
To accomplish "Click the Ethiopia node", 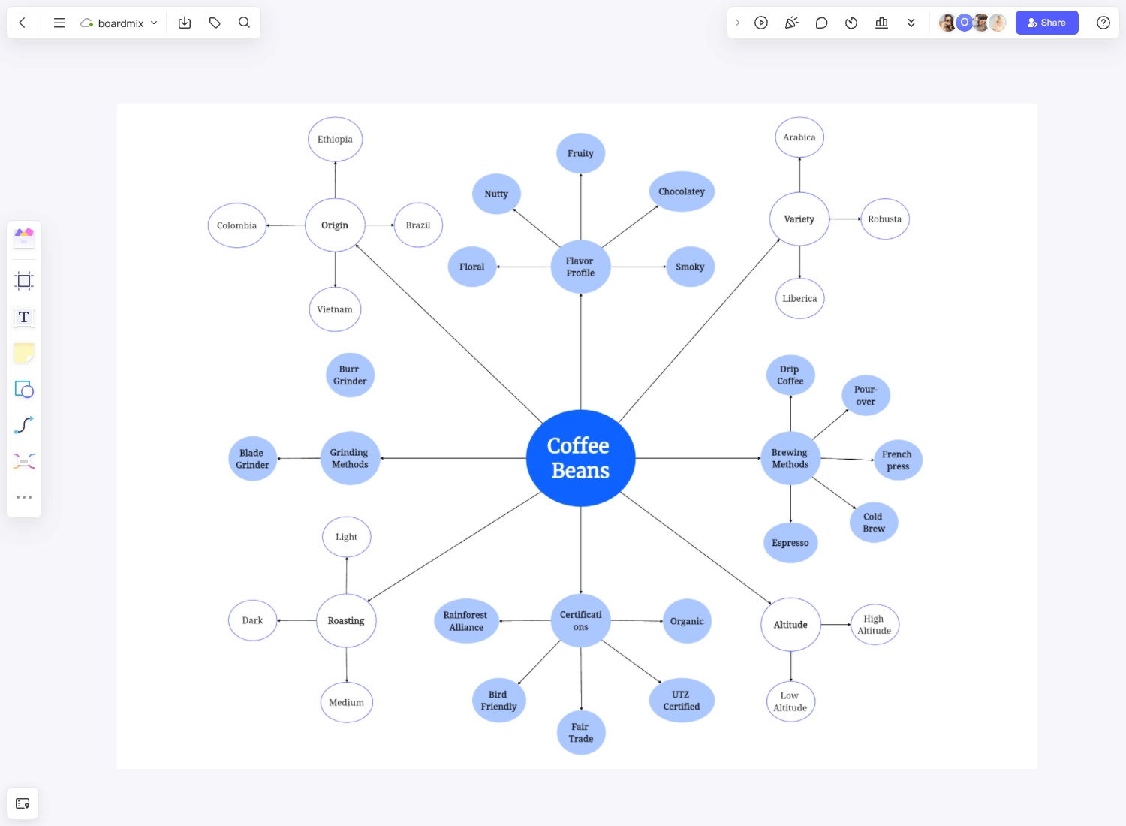I will pos(335,139).
